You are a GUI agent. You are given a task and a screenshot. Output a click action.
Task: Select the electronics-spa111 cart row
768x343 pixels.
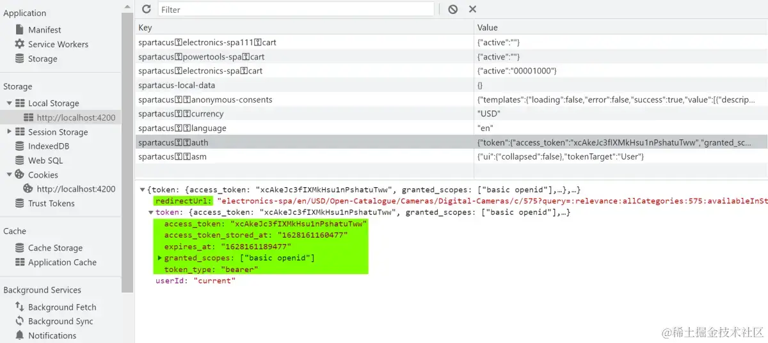point(451,42)
